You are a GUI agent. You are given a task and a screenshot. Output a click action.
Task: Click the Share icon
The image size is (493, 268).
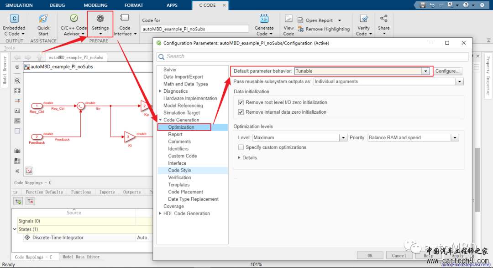[x=383, y=19]
